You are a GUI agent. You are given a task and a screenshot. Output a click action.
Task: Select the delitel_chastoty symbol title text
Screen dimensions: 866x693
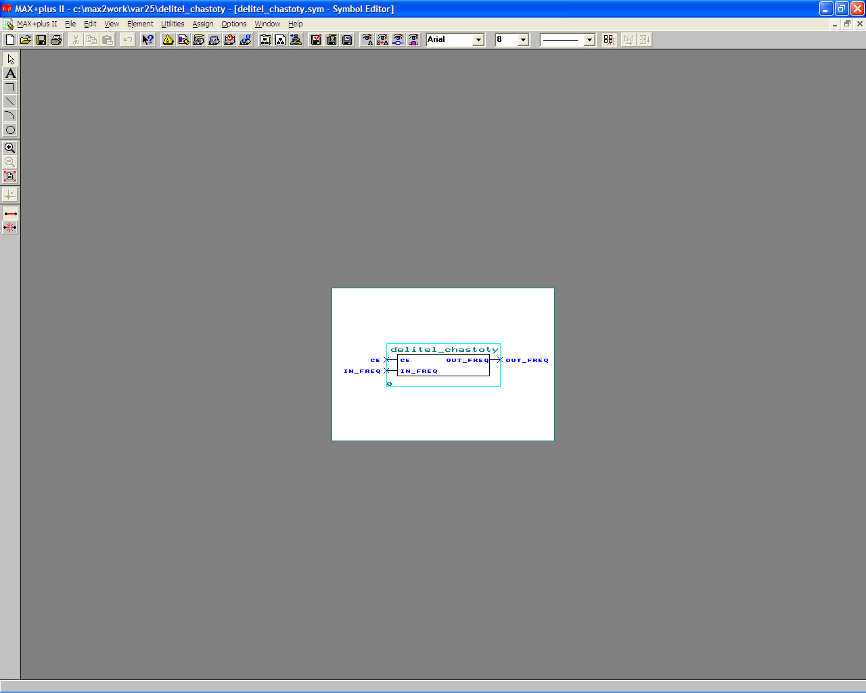(x=445, y=350)
